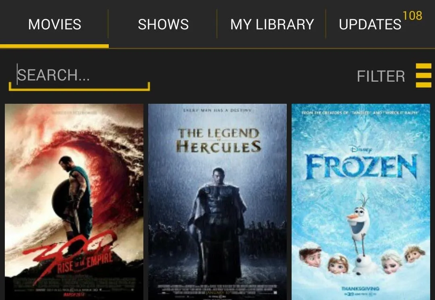The height and width of the screenshot is (300, 435).
Task: Select The Legend of Hercules movie poster
Action: (x=217, y=202)
